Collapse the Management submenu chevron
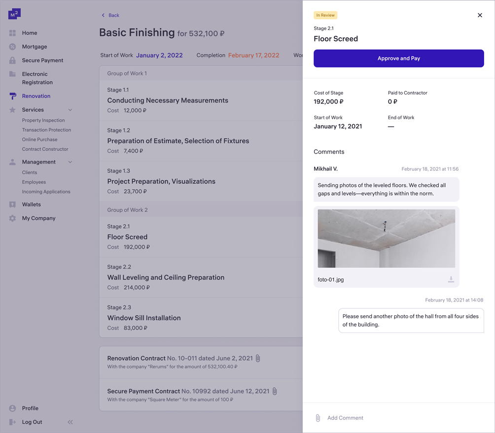 point(70,162)
